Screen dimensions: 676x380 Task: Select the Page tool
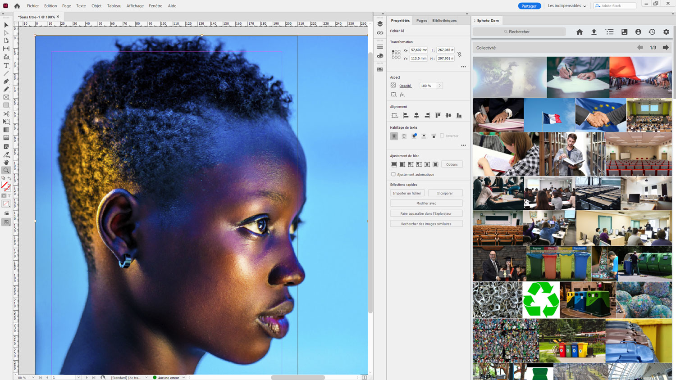coord(6,41)
